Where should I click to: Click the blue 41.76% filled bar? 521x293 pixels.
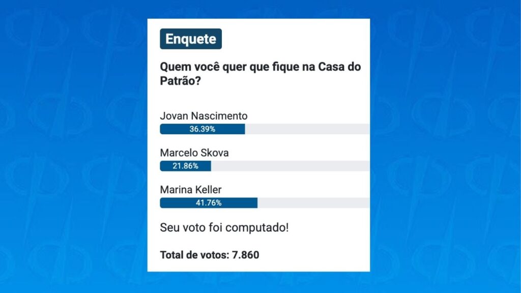click(209, 202)
